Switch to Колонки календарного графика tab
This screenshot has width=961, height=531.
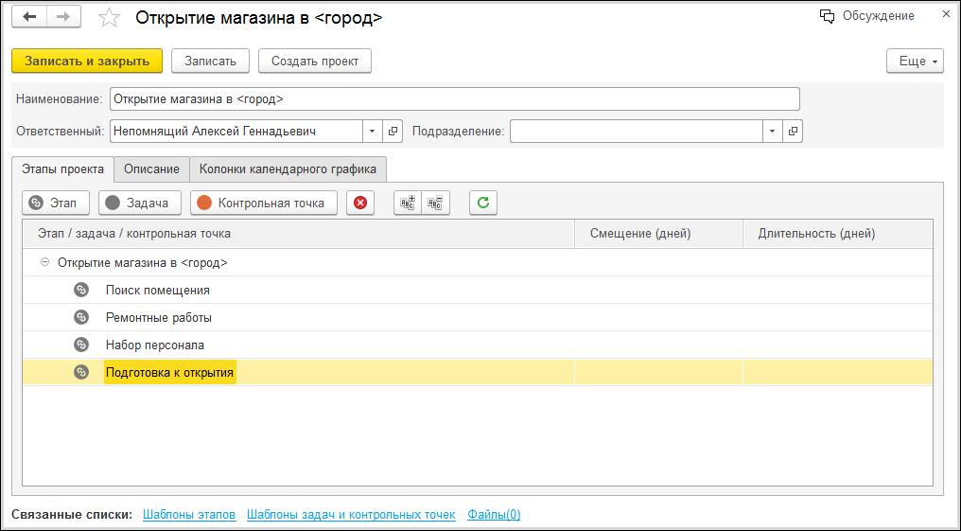[288, 169]
